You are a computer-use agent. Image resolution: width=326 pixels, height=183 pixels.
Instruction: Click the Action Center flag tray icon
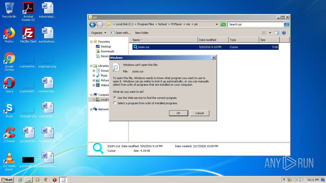point(302,180)
